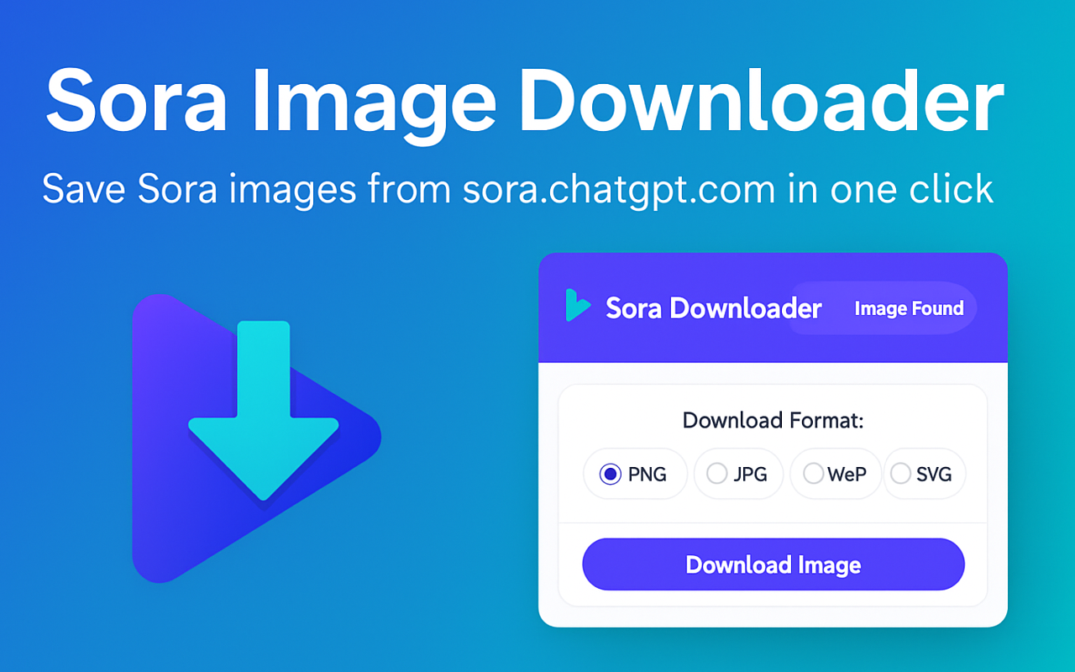Click the Download Image button
Screen dimensions: 1075x672
tap(773, 564)
